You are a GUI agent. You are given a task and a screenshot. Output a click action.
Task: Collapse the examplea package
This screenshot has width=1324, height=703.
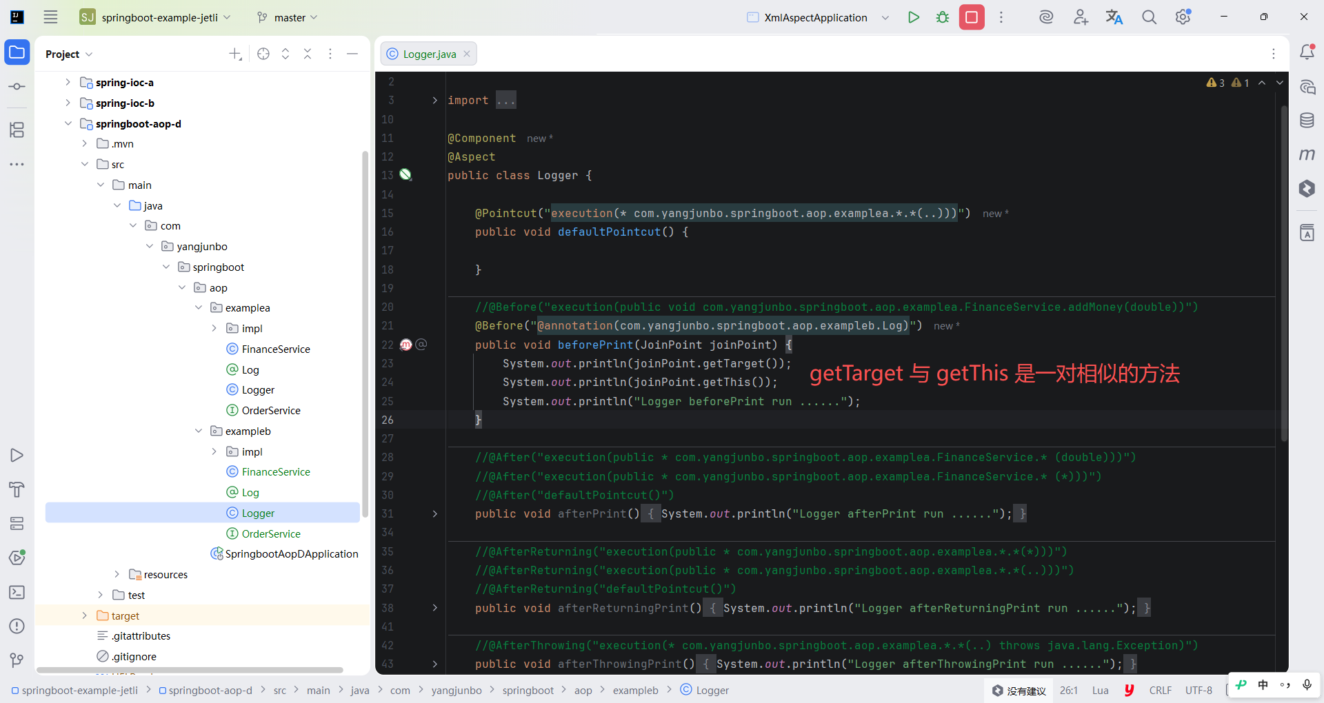pyautogui.click(x=199, y=307)
